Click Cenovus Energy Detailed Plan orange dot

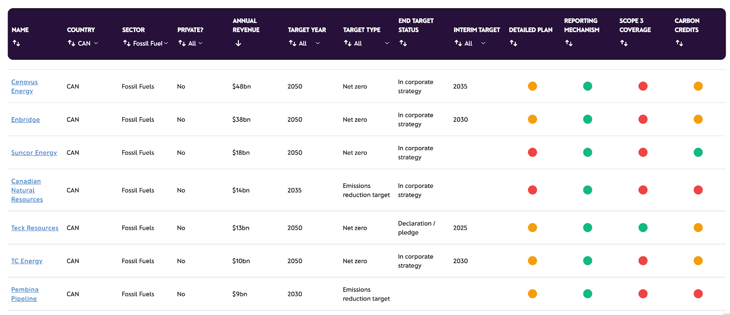pos(532,86)
